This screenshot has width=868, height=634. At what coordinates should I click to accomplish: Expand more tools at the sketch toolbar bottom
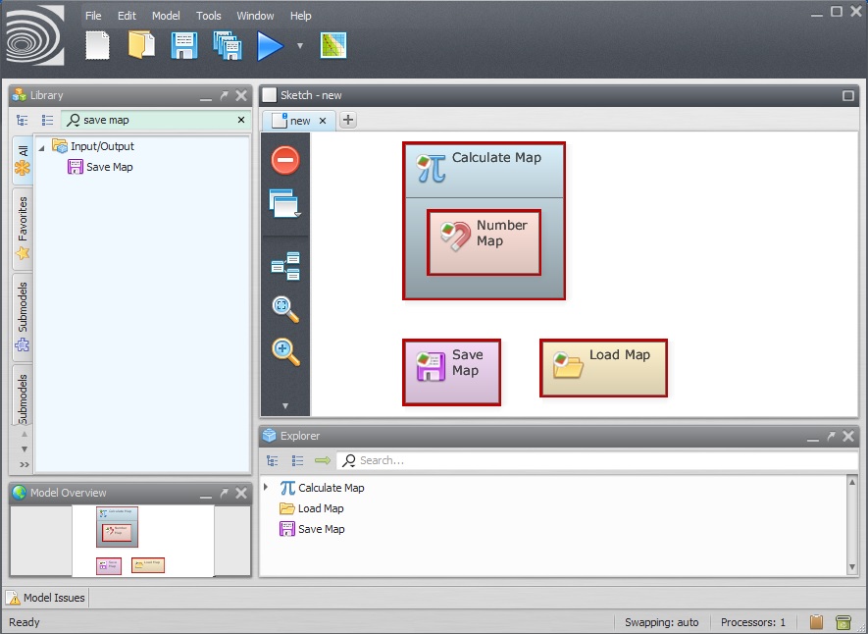[285, 405]
